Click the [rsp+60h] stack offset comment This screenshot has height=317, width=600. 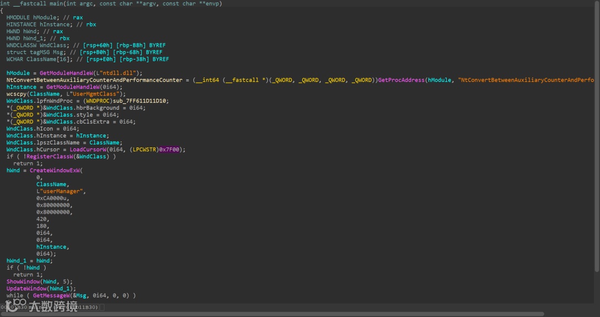point(98,45)
